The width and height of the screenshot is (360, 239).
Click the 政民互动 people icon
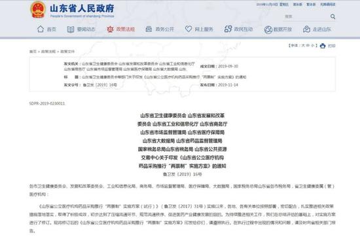click(228, 29)
